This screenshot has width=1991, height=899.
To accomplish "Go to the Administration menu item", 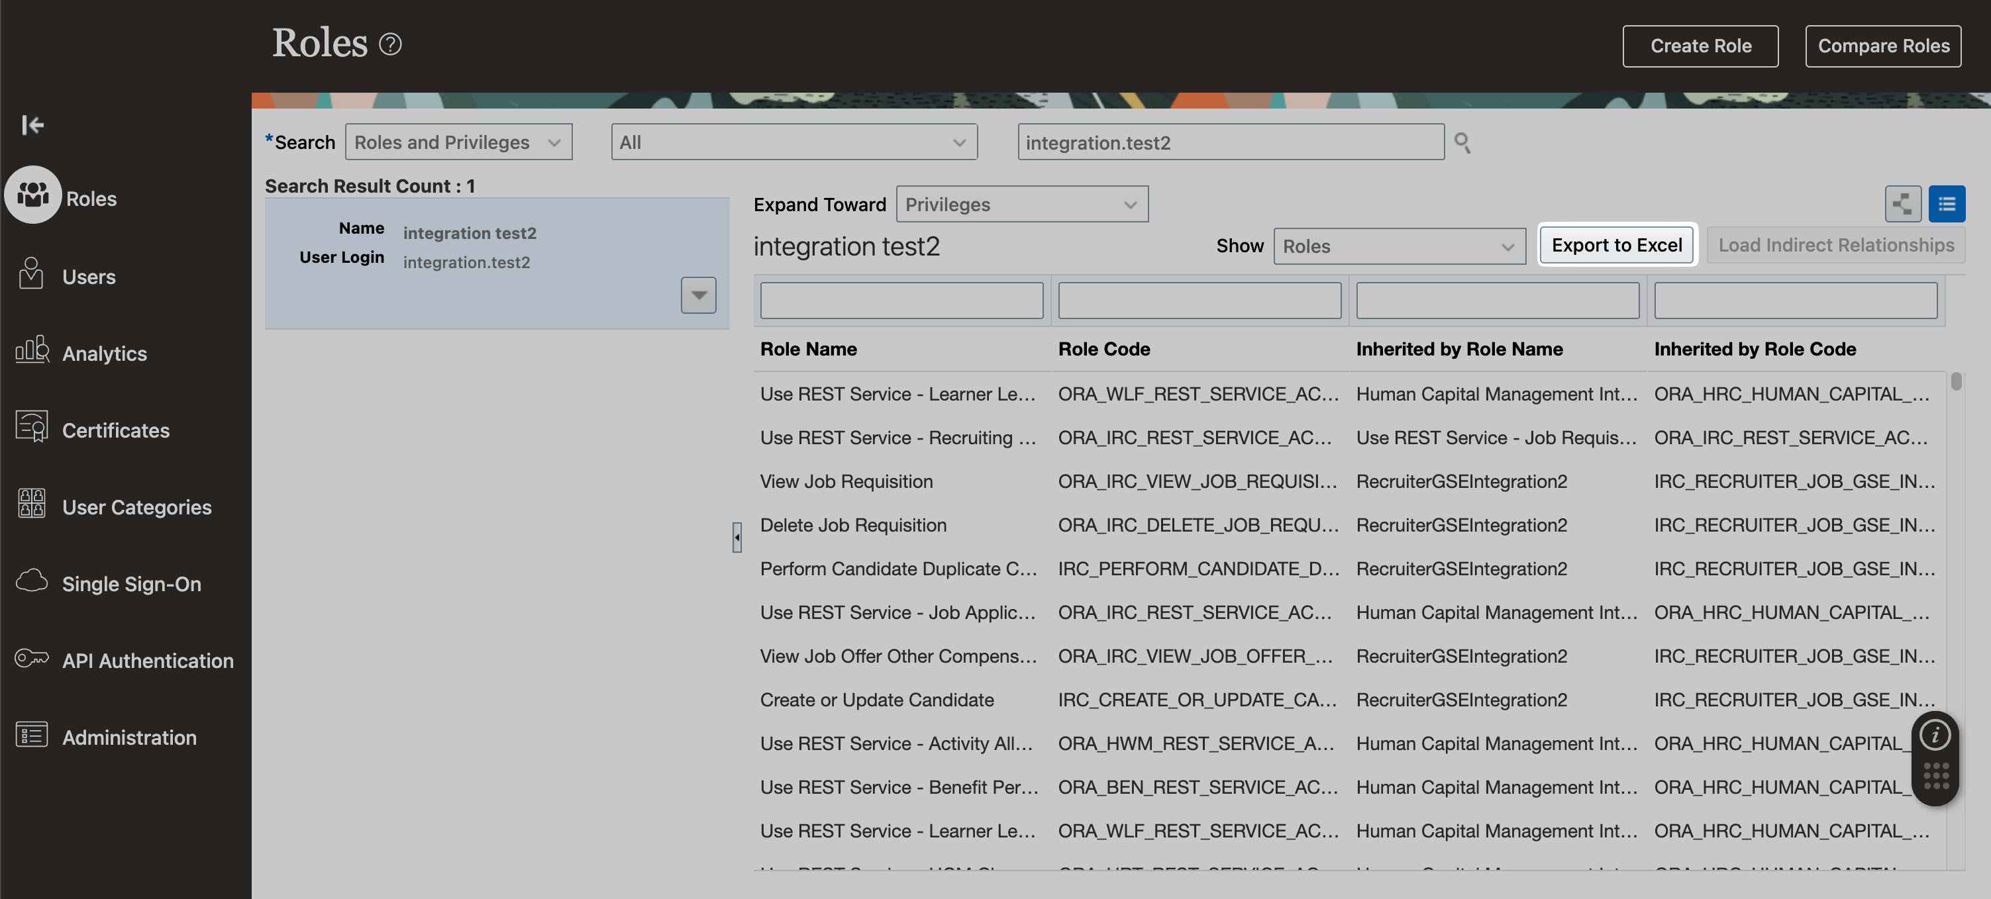I will click(129, 737).
